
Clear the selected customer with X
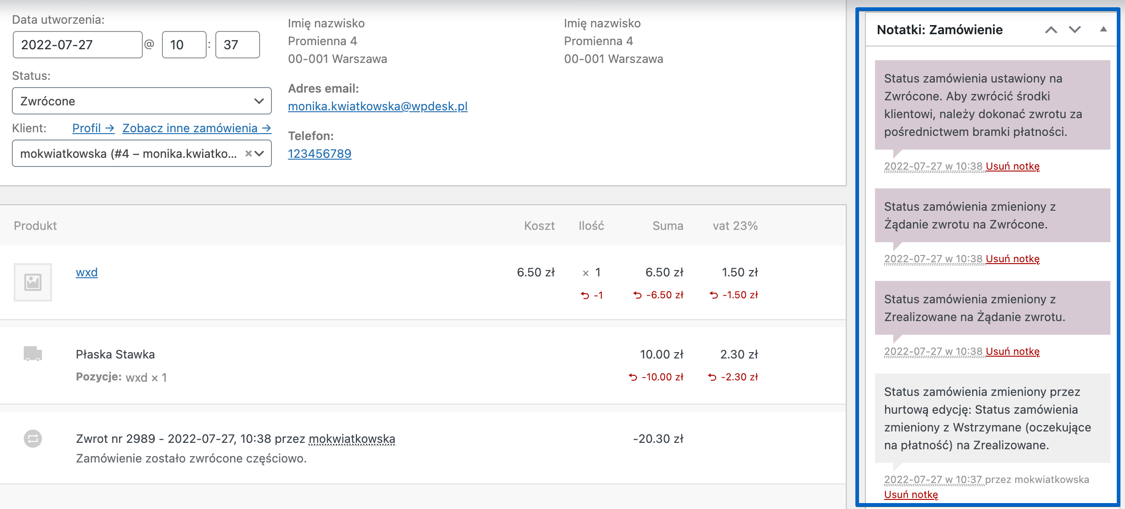pos(248,154)
